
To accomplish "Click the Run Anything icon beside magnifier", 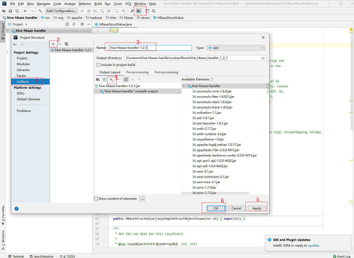I will [x=147, y=11].
